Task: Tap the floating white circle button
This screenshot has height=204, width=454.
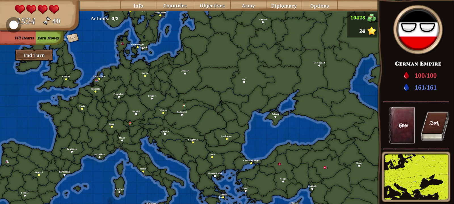Action: [x=13, y=25]
